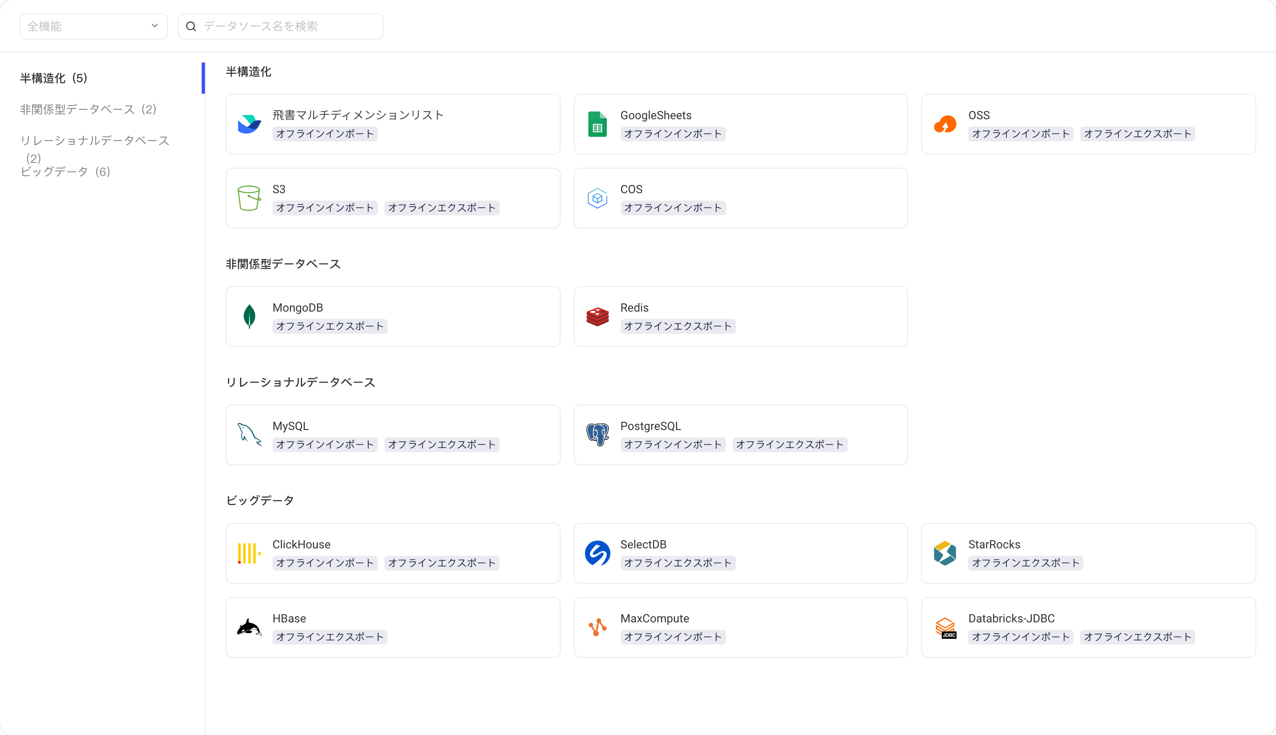The height and width of the screenshot is (735, 1276).
Task: Focus the データソース名を検索 search field
Action: 280,26
